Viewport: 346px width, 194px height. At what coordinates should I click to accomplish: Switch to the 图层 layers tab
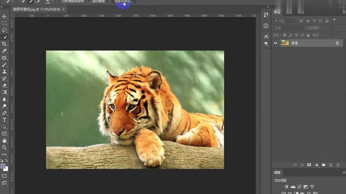tap(277, 12)
